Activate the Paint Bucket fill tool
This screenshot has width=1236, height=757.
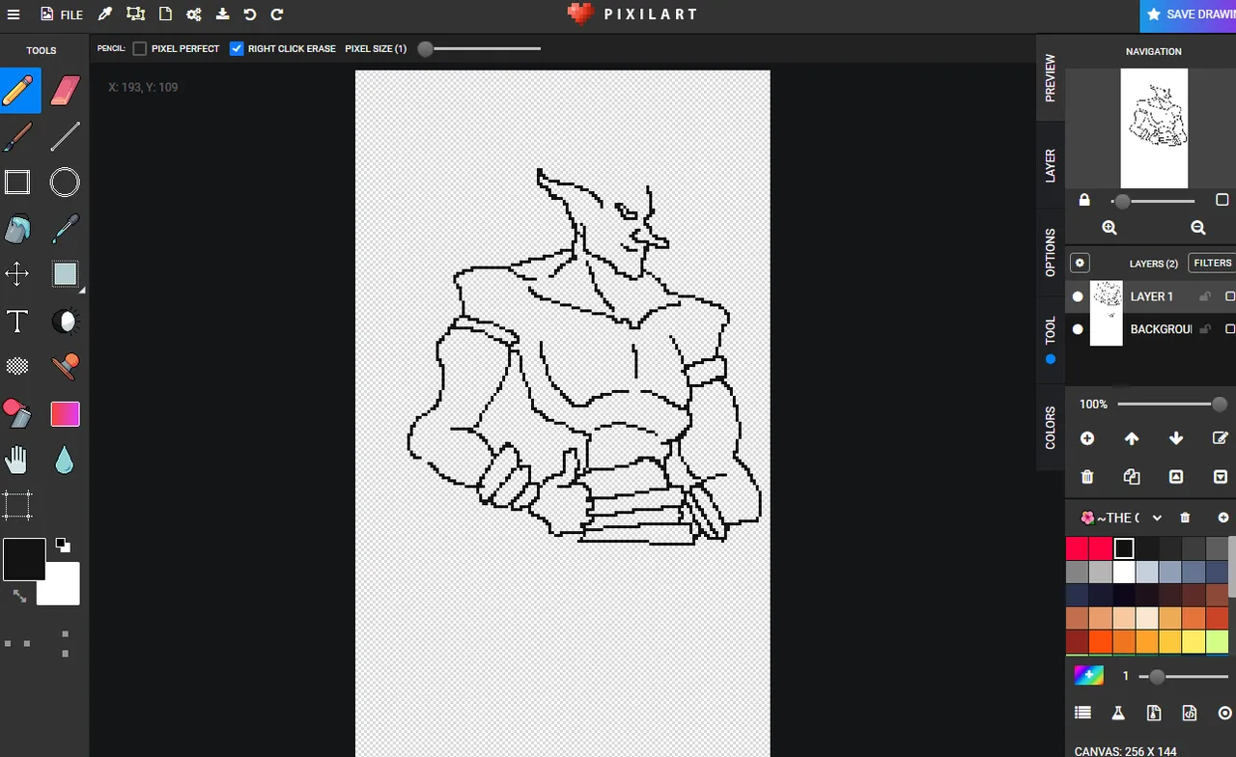pyautogui.click(x=18, y=229)
